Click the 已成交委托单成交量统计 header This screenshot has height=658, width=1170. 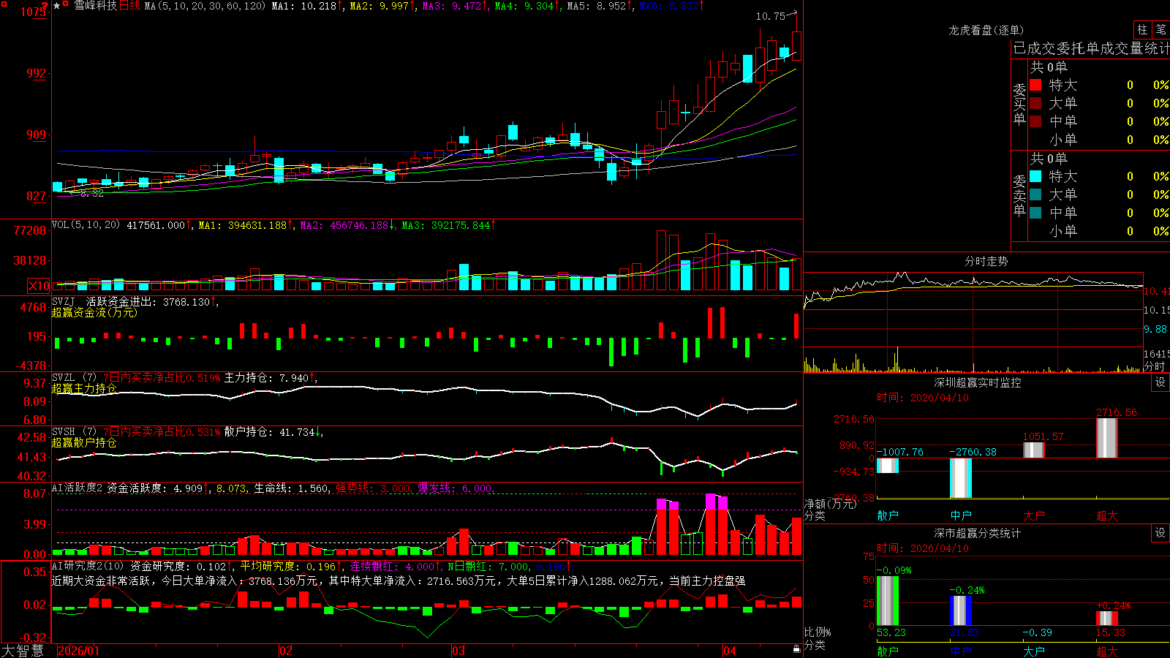(x=1091, y=48)
